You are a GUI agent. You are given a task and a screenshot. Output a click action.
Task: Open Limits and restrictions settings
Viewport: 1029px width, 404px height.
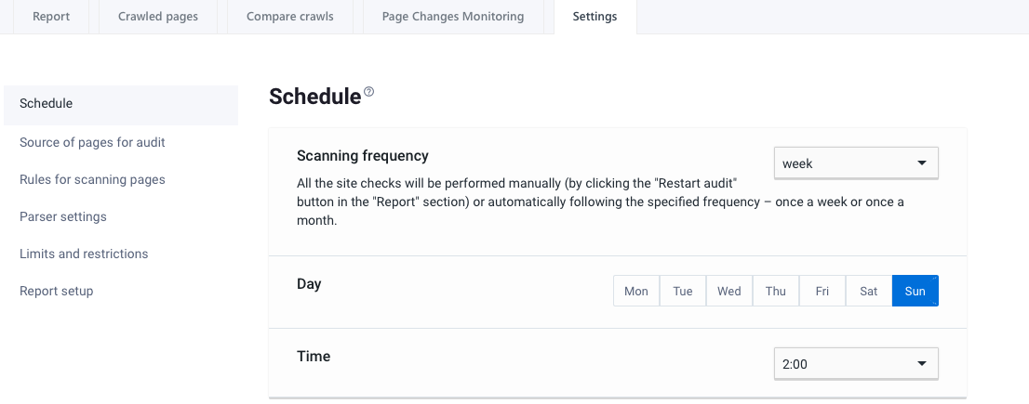(x=84, y=254)
